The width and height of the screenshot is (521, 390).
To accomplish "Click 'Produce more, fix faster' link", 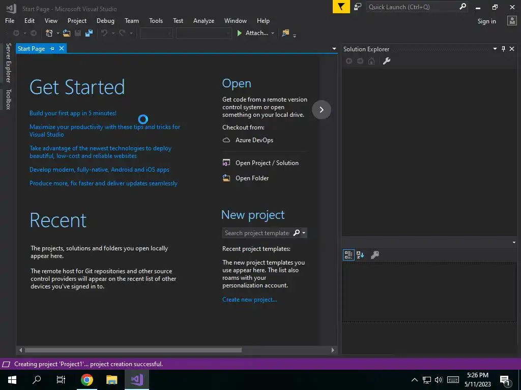I will [103, 183].
